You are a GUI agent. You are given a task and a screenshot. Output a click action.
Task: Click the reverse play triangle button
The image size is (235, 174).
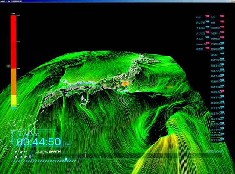point(16,156)
